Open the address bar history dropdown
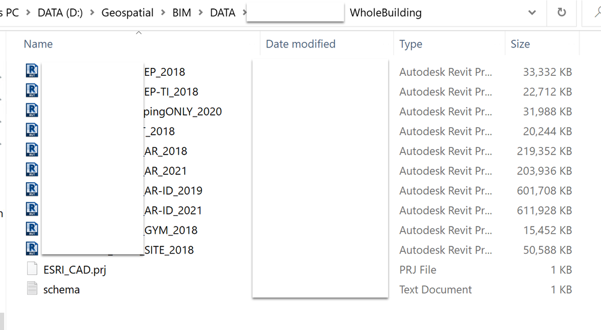Image resolution: width=601 pixels, height=330 pixels. pos(532,13)
